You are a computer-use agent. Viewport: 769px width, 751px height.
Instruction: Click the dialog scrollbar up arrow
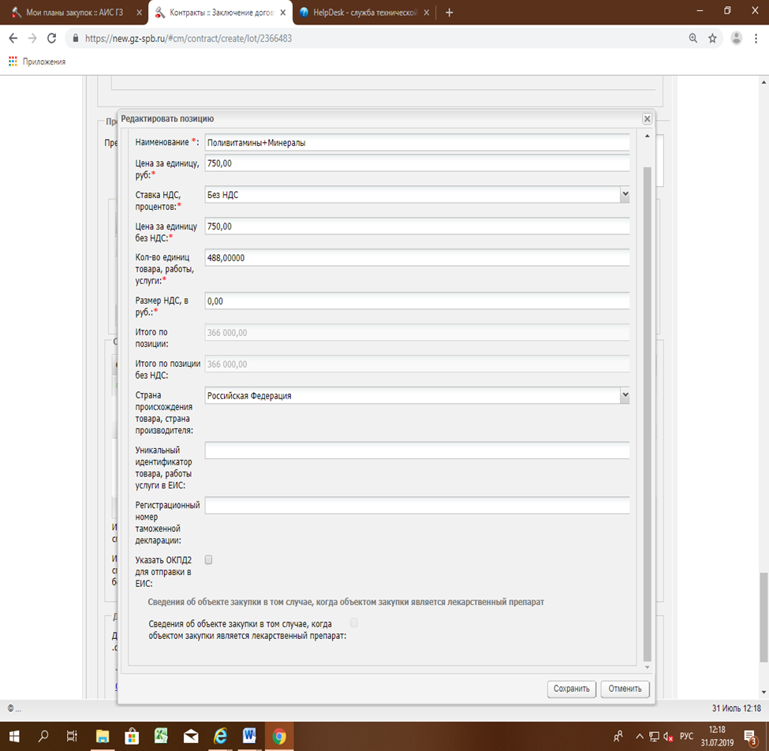point(647,136)
